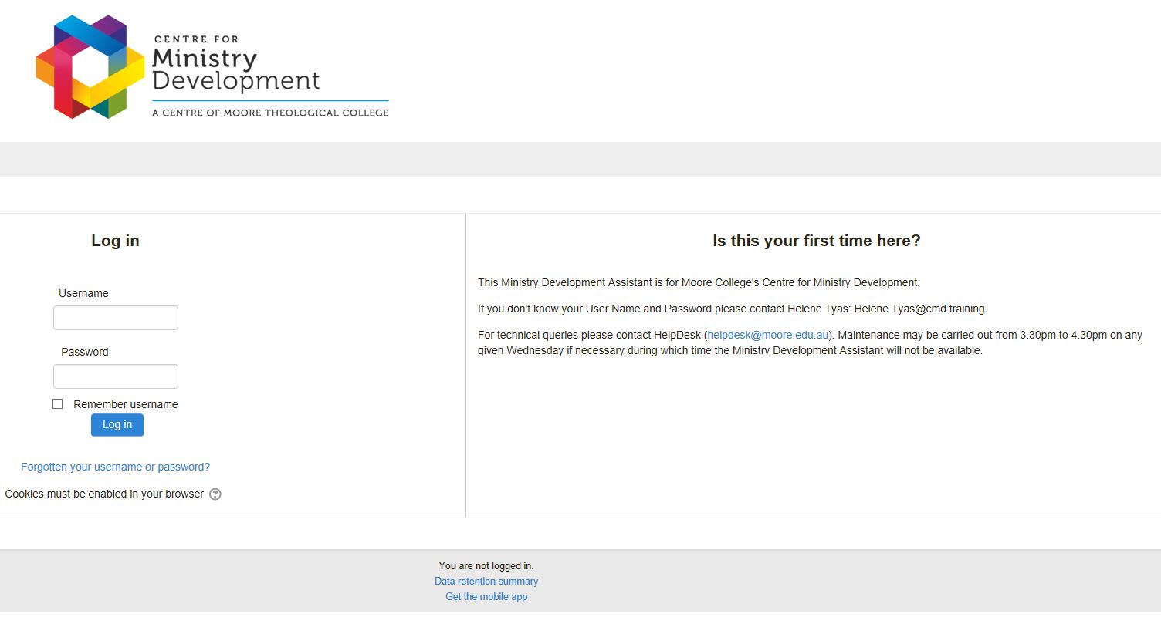Click the Remember username label text
Image resolution: width=1161 pixels, height=641 pixels.
pyautogui.click(x=125, y=404)
